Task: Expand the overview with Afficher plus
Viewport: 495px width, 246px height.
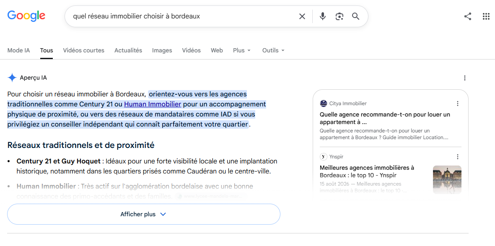Action: pos(144,214)
